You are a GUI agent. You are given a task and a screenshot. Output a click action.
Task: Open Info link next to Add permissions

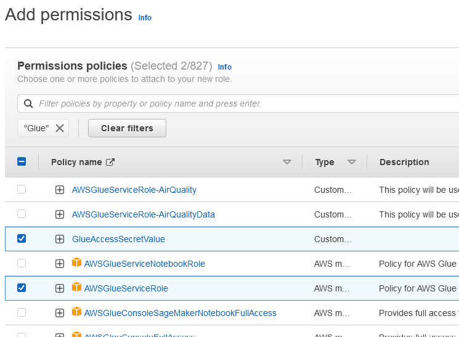(x=145, y=18)
